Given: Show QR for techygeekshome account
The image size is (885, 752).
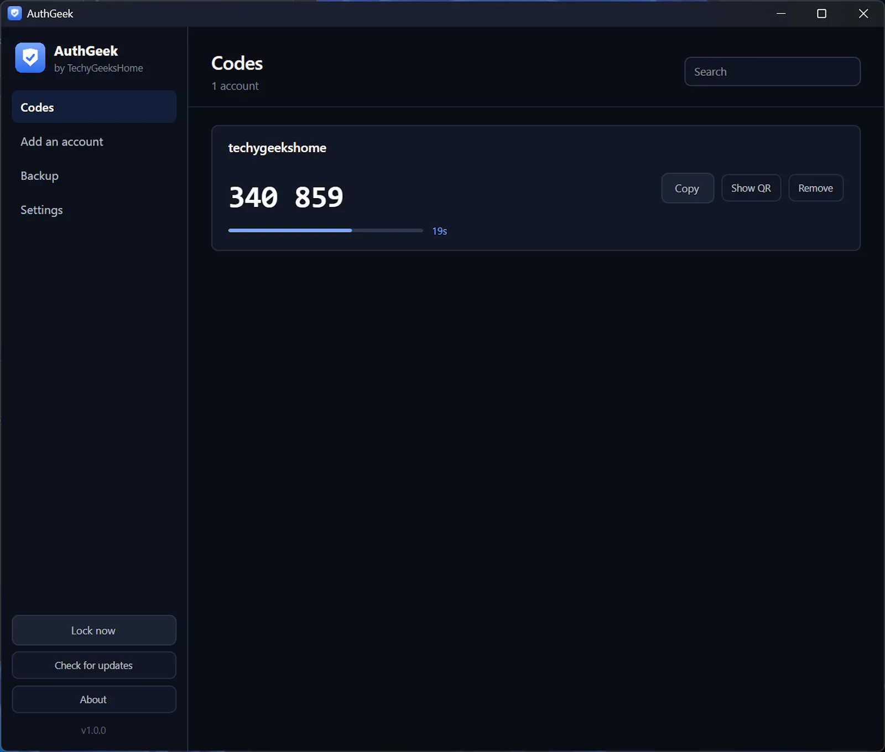Looking at the screenshot, I should pyautogui.click(x=751, y=188).
